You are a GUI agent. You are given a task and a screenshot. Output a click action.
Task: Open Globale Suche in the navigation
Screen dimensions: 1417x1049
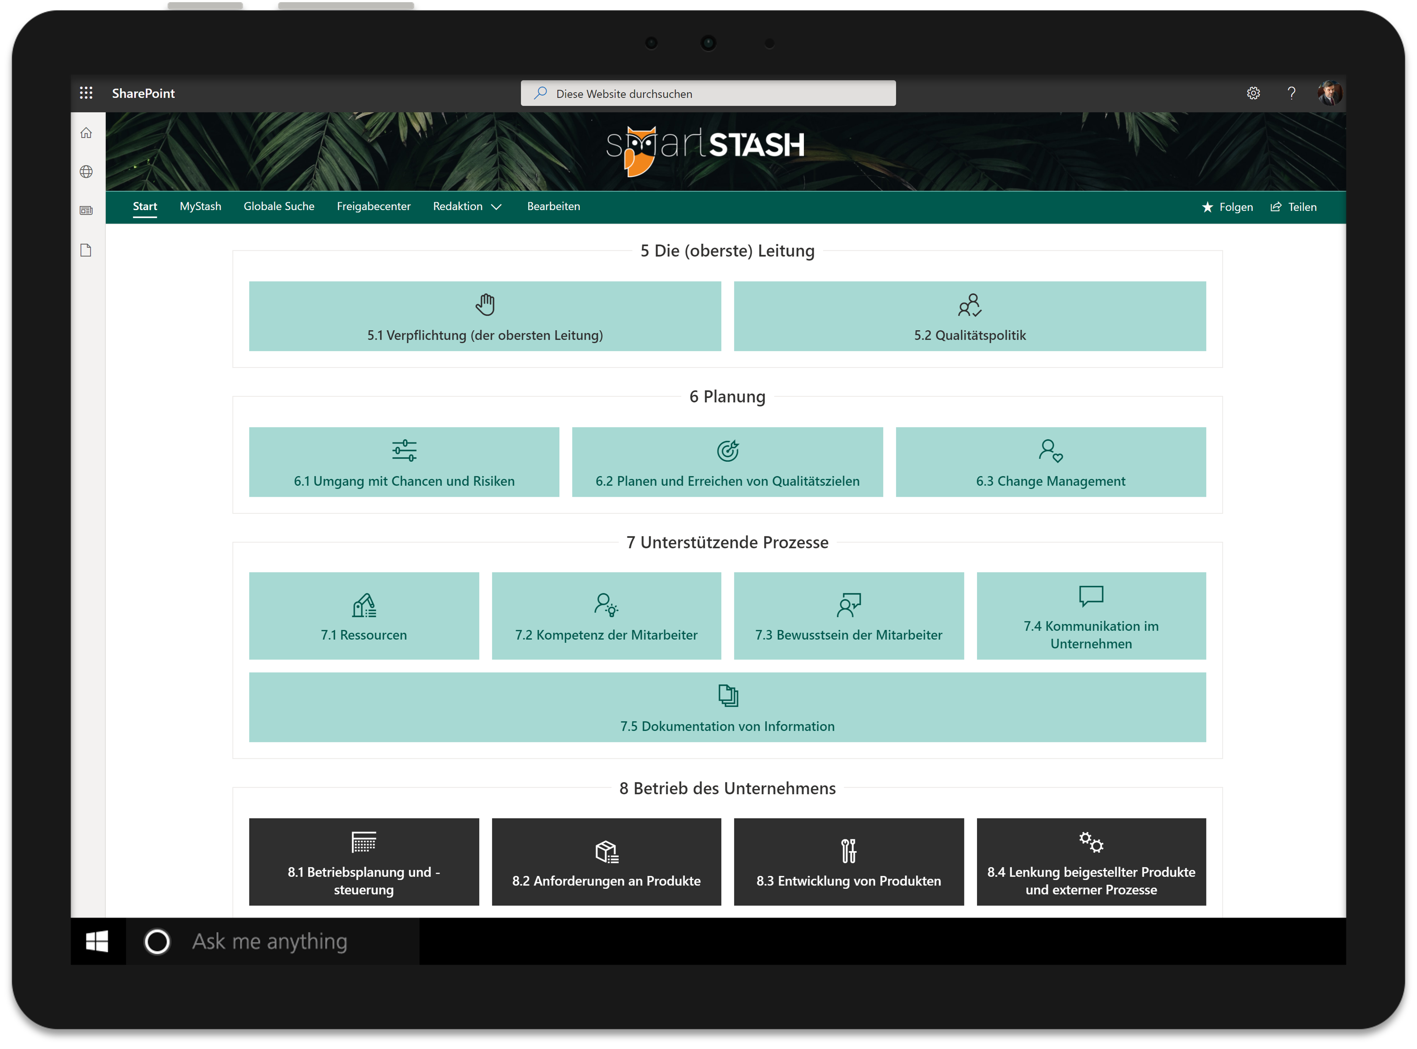[279, 206]
